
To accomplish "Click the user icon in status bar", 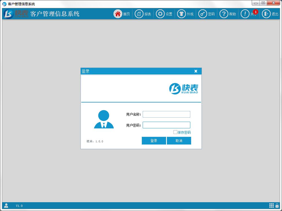I will coord(6,206).
